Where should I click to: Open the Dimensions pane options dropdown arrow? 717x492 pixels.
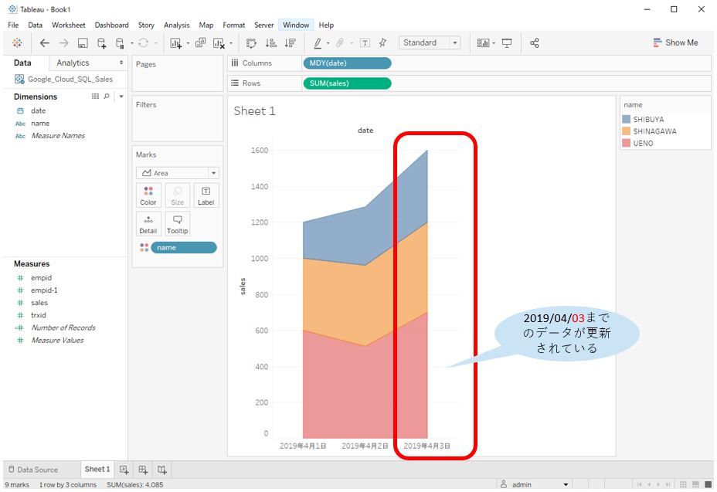tap(121, 96)
